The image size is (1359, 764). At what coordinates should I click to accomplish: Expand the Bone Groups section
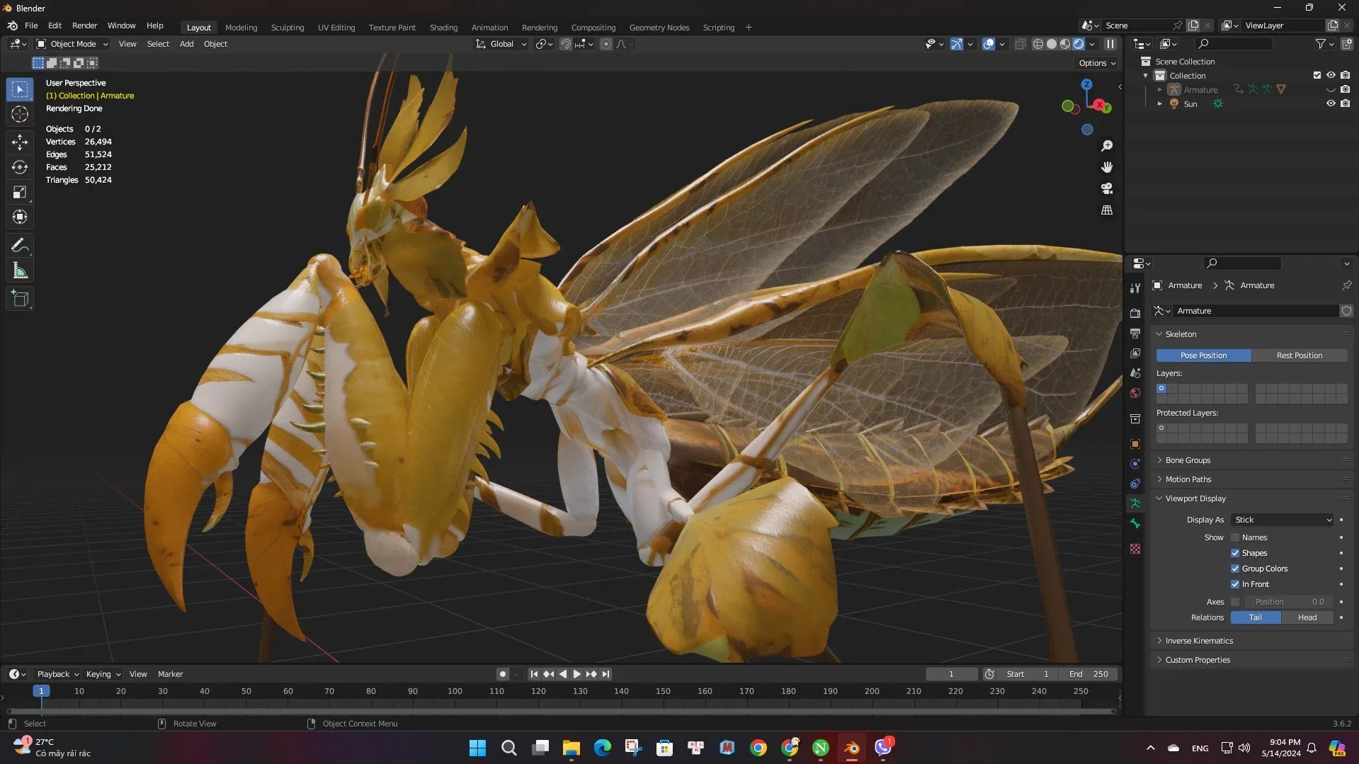click(1188, 460)
